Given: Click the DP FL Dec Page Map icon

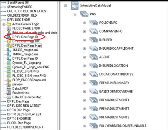Looking at the screenshot, I should [x=9, y=46].
